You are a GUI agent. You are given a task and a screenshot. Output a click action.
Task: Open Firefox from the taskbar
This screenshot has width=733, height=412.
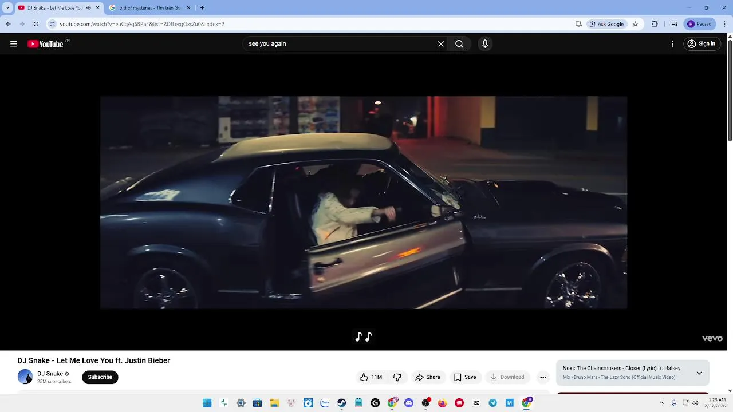pyautogui.click(x=442, y=403)
